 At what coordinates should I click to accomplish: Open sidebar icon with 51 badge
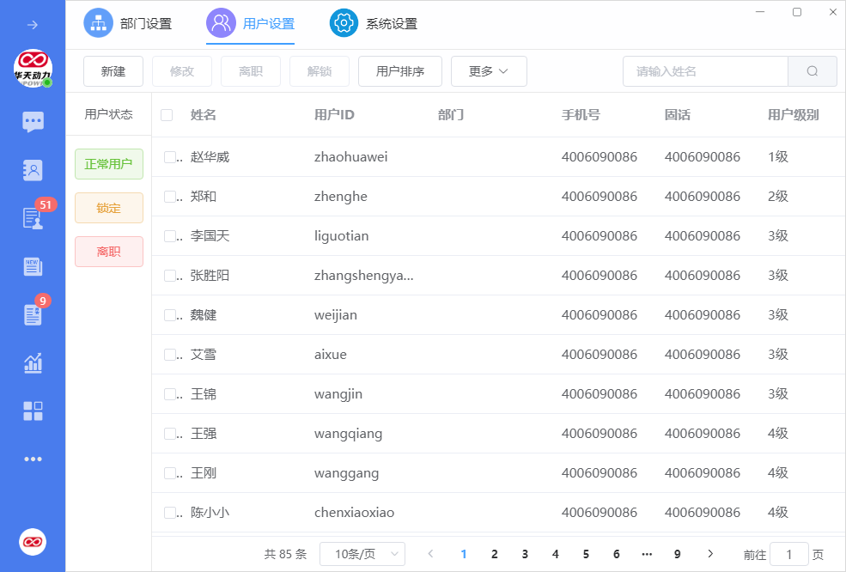coord(33,218)
